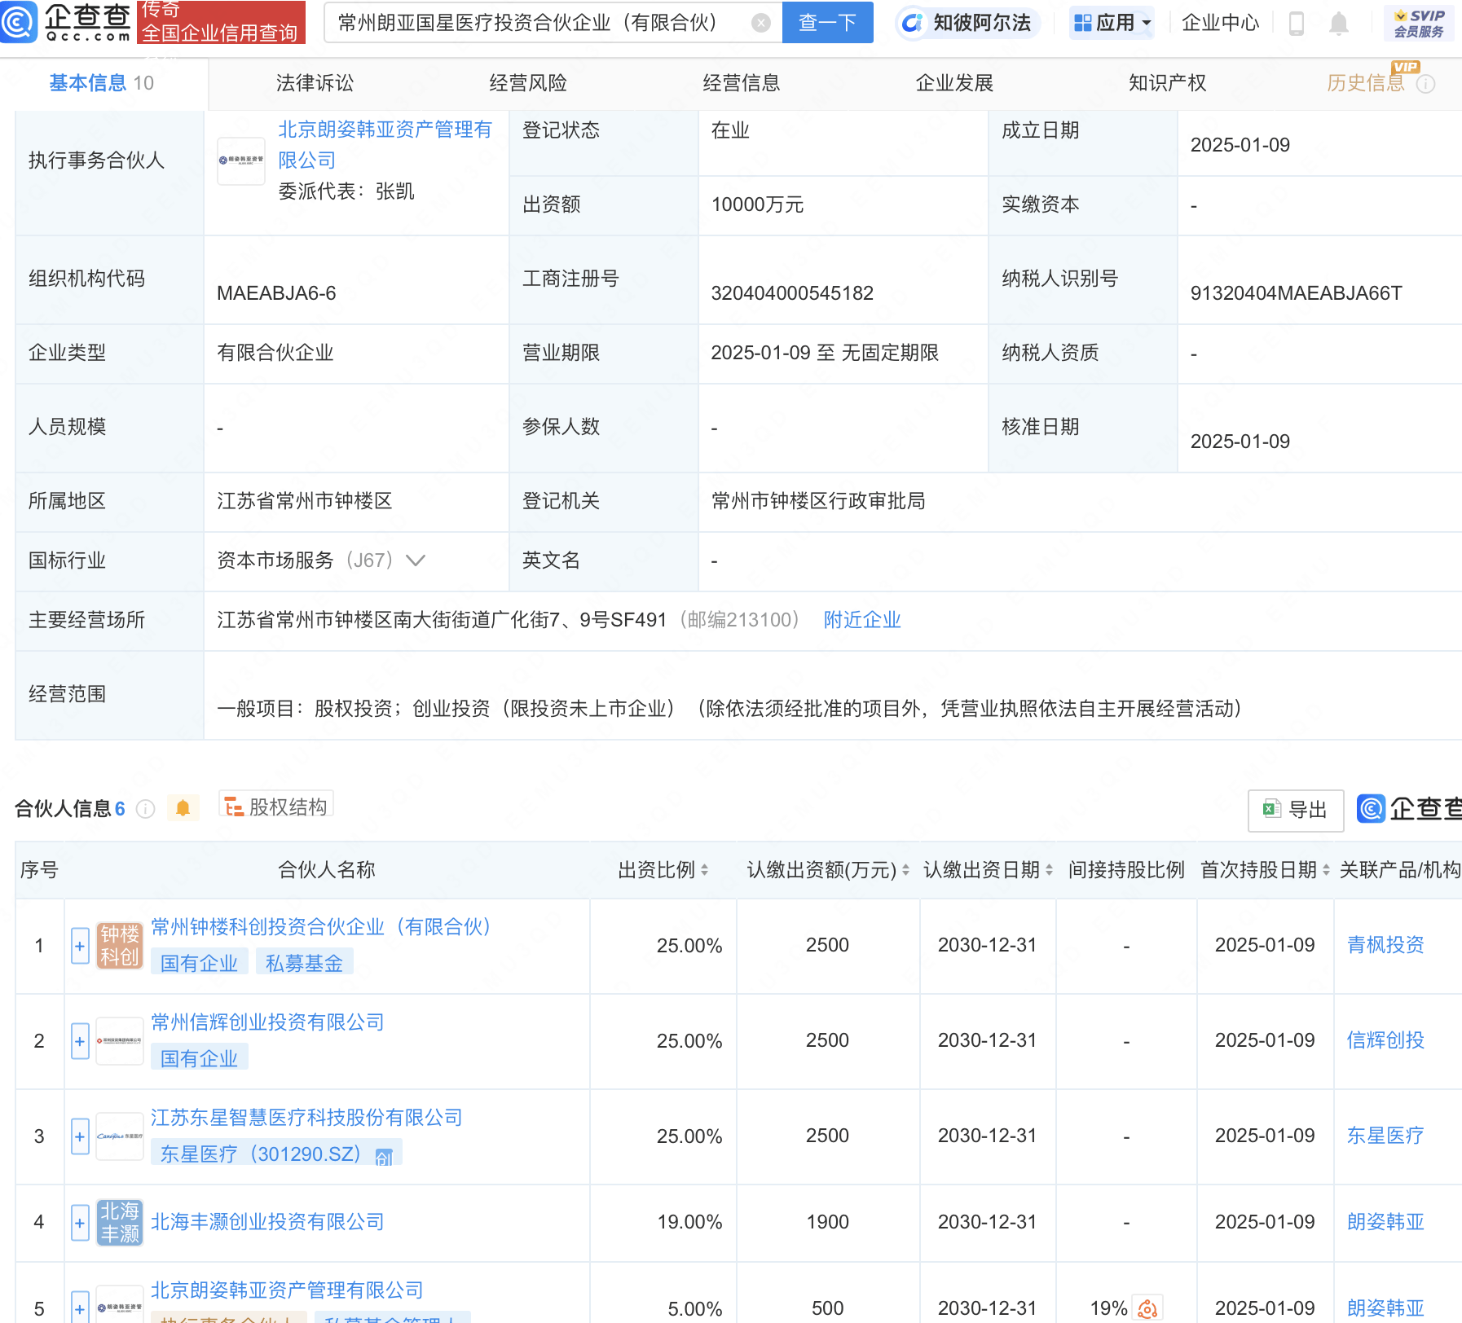Click the Qichacha logo icon
Screen dimensions: 1462x1323
18,22
